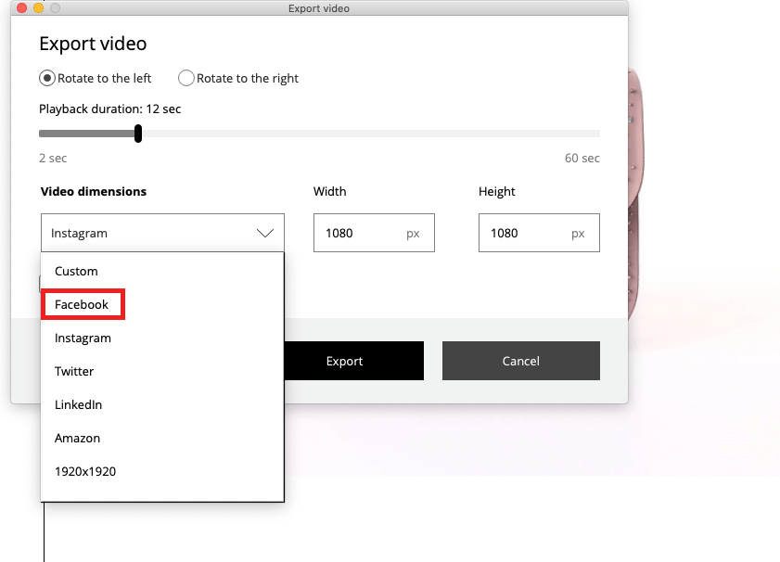This screenshot has height=562, width=780.
Task: Choose Amazon from the dimensions list
Action: 162,438
